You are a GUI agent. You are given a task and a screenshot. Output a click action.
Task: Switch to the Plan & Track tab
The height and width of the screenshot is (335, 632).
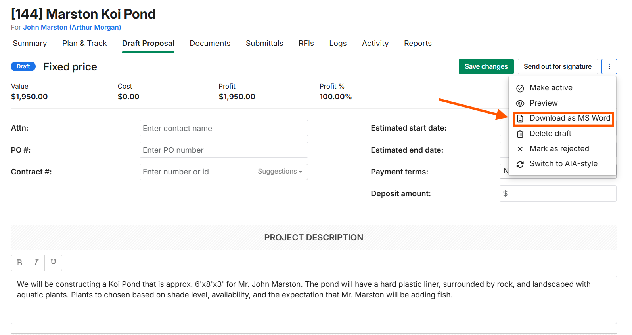coord(84,43)
